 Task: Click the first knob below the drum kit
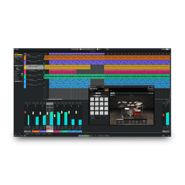pyautogui.click(x=119, y=122)
